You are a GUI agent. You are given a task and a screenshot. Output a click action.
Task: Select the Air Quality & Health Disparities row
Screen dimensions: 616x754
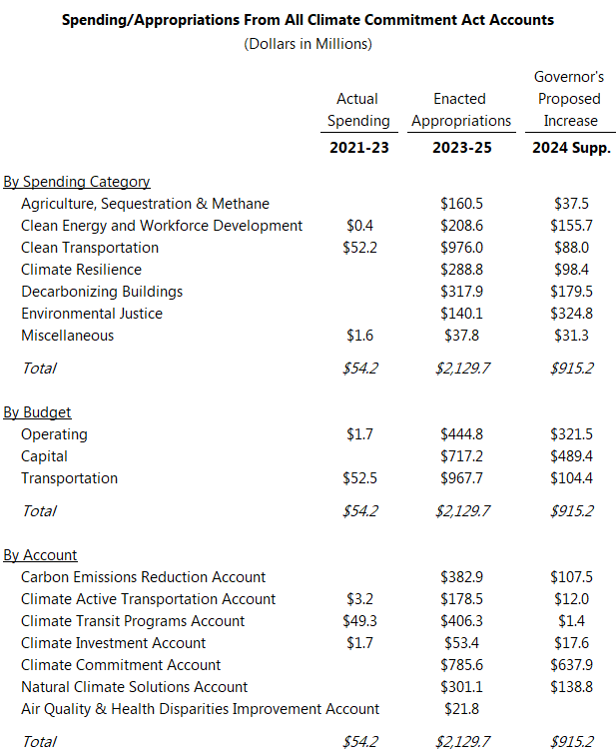[200, 709]
